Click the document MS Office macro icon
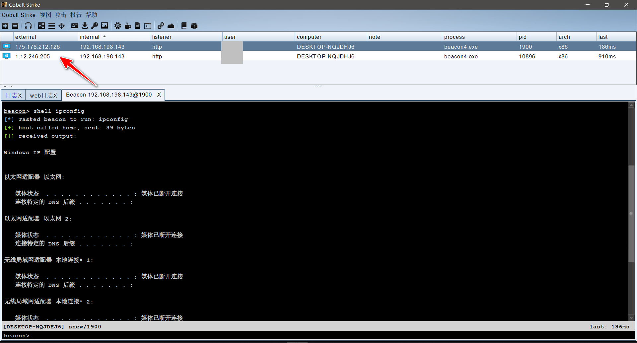The image size is (637, 343). [x=138, y=26]
